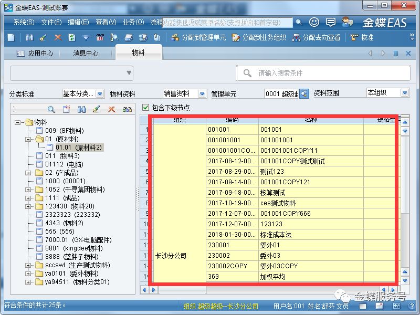Toggle the 包含下级节点 checkbox
Image resolution: width=420 pixels, height=315 pixels.
(x=145, y=108)
